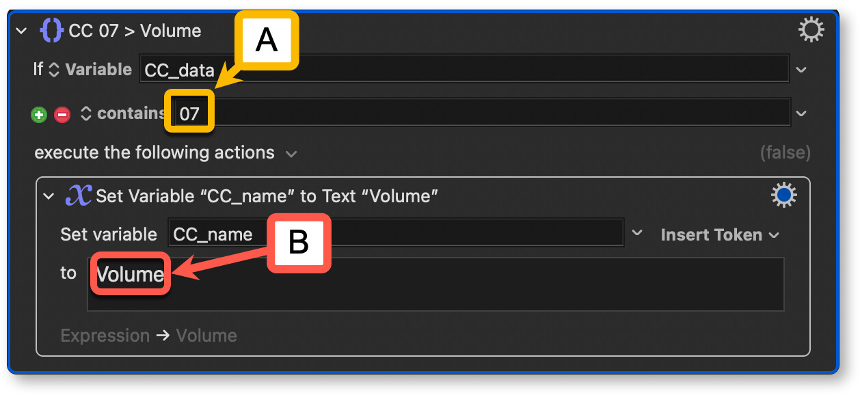Click the annotation label B
860x395 pixels.
pos(299,243)
